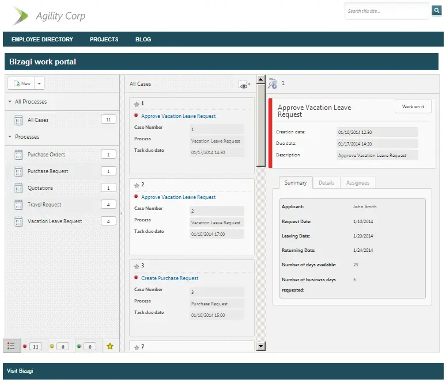This screenshot has height=383, width=446.
Task: Switch to the Summary tab
Action: (x=296, y=182)
